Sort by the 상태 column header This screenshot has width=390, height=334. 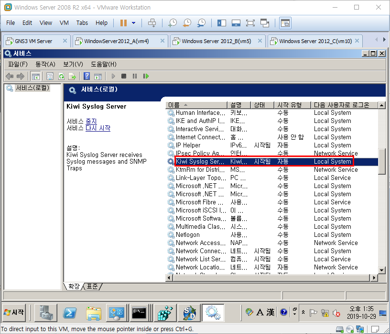click(262, 105)
